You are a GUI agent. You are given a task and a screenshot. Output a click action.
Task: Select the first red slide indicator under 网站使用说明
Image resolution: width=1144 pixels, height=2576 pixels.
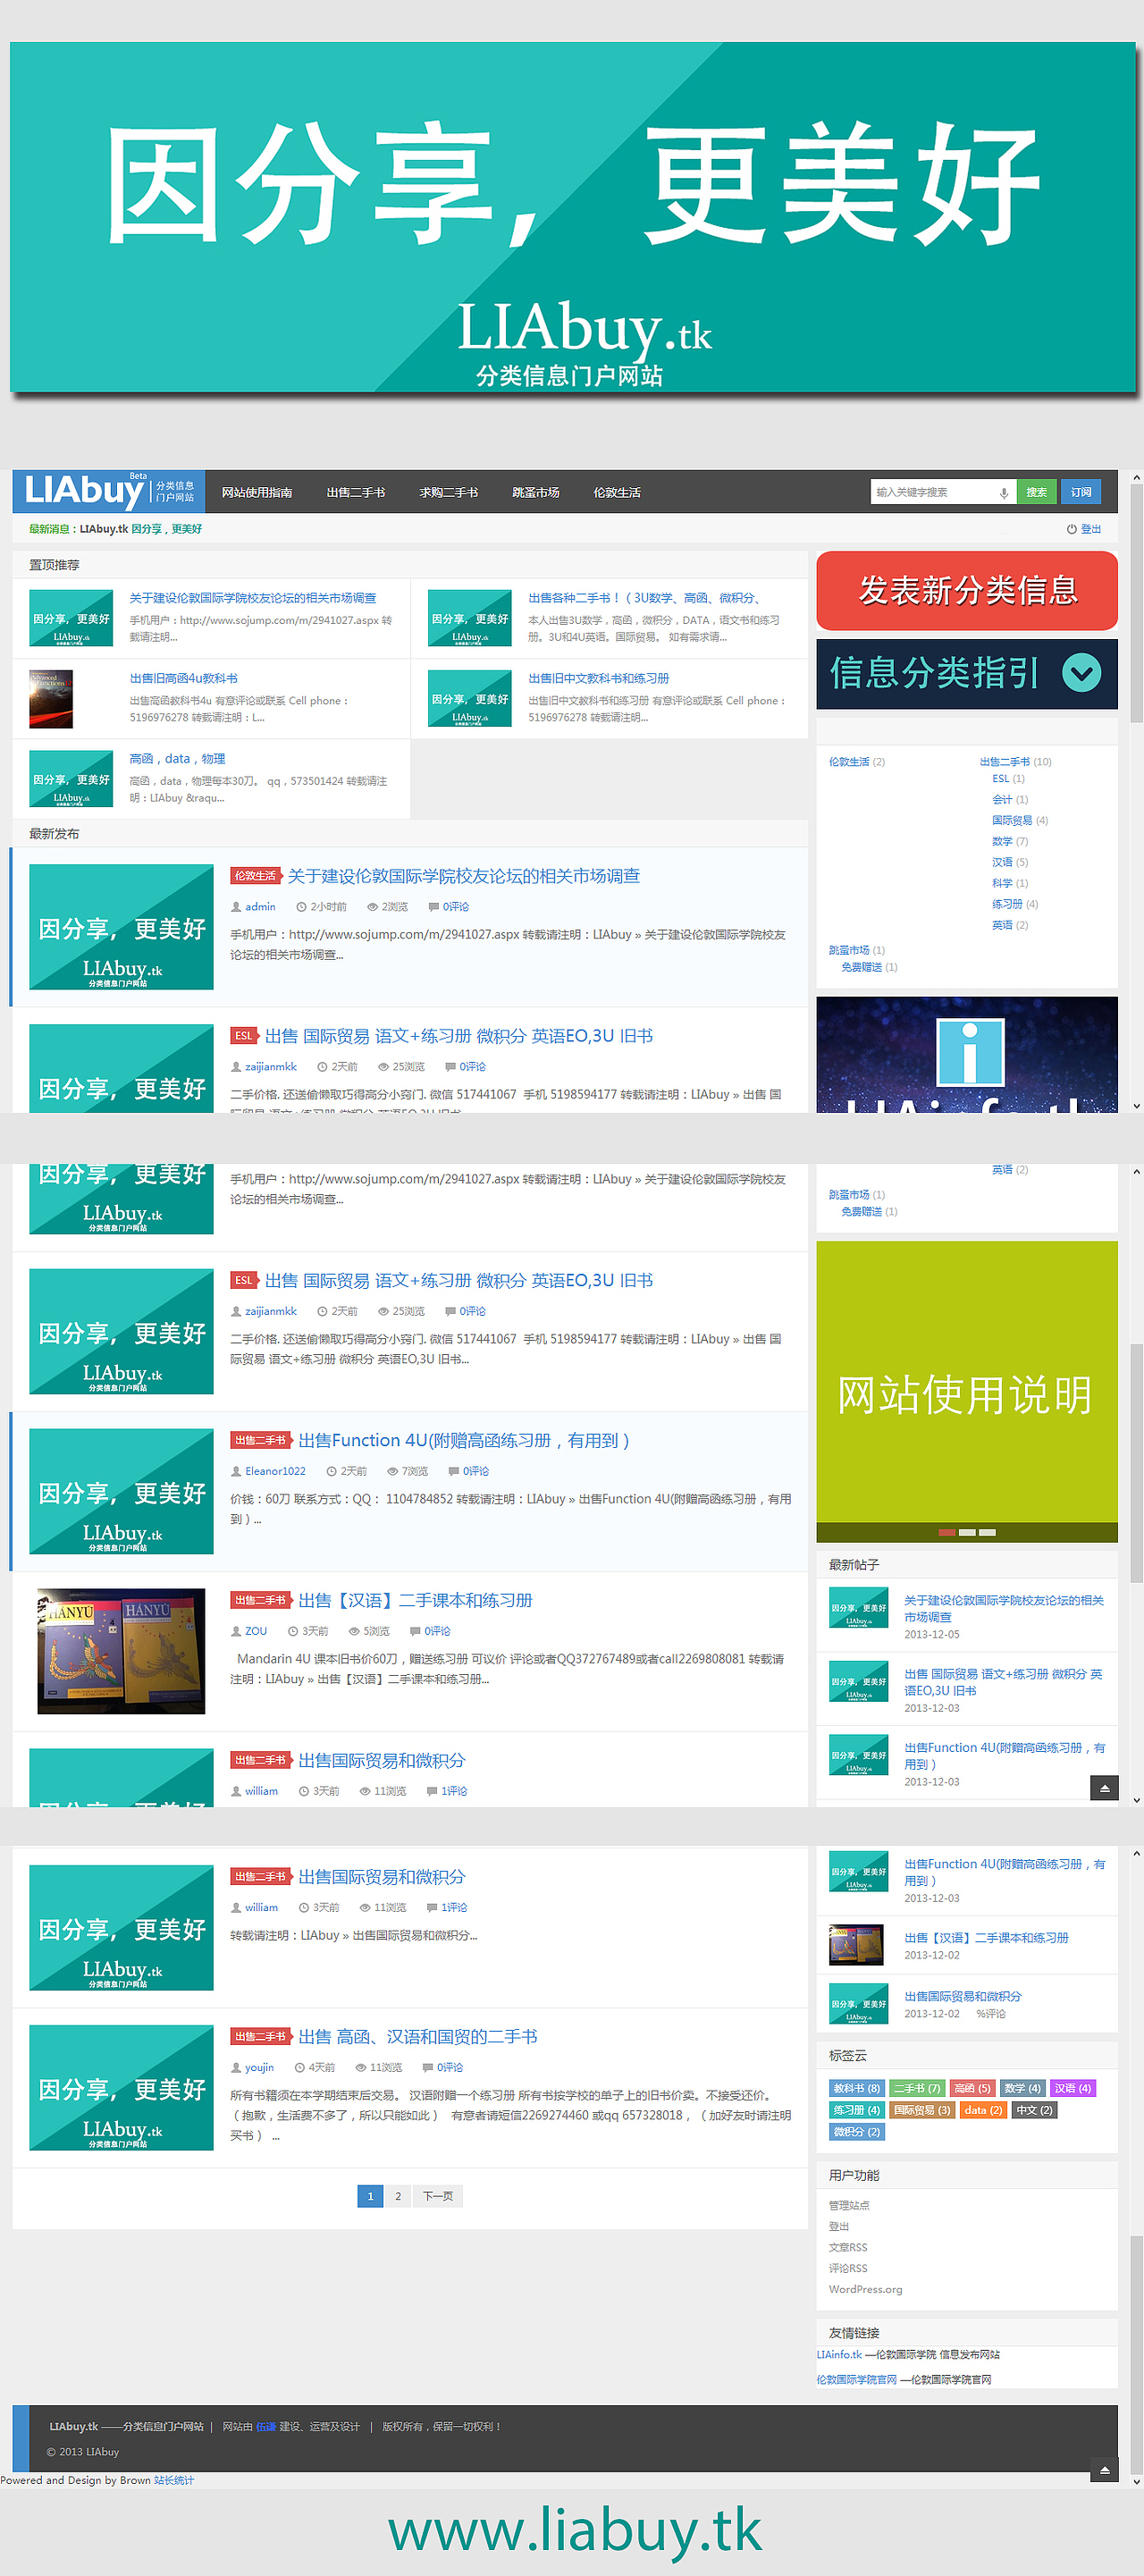[946, 1532]
